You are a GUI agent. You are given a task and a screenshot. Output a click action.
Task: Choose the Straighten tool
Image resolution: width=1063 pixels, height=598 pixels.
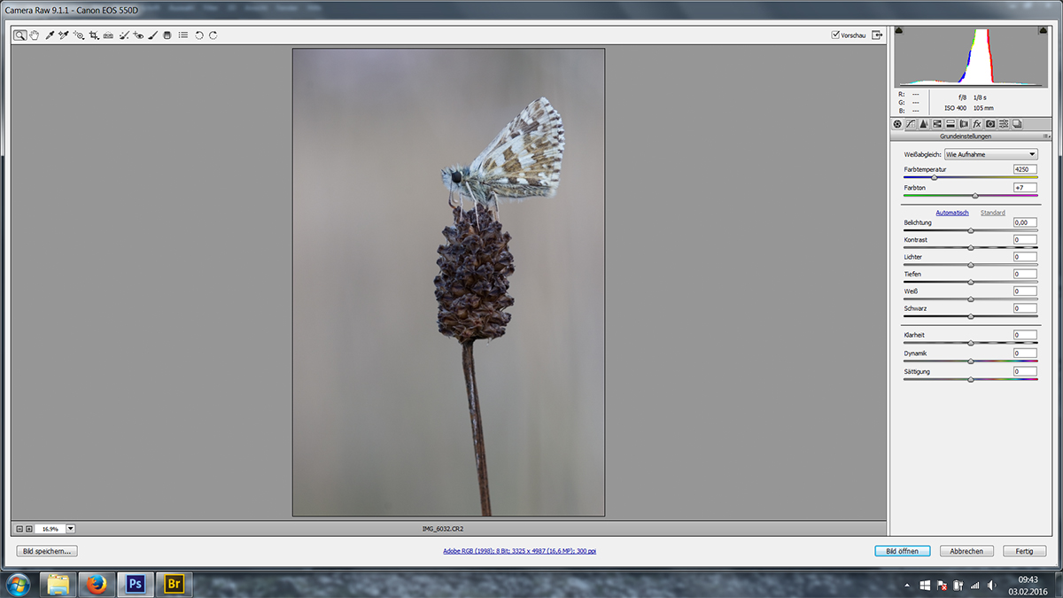(x=108, y=35)
